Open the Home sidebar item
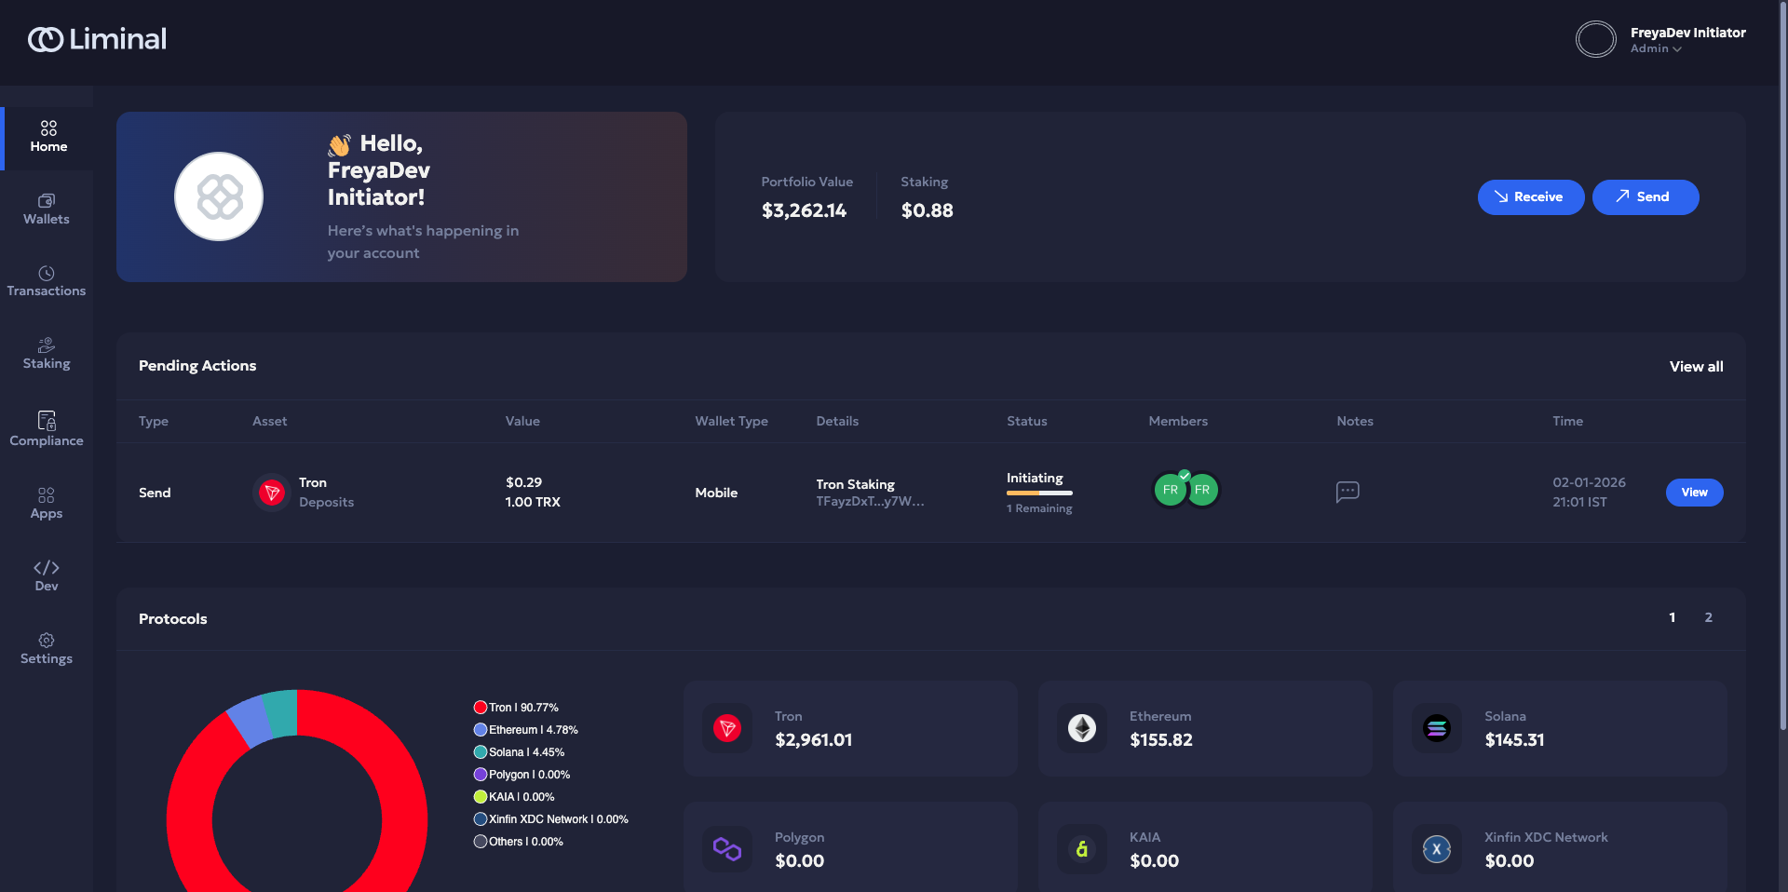 pyautogui.click(x=48, y=137)
